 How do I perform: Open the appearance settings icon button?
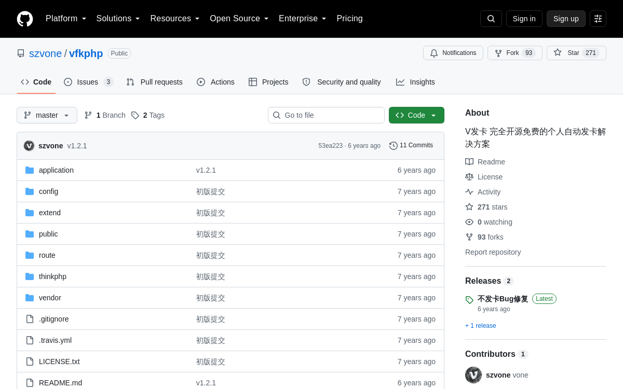coord(598,19)
